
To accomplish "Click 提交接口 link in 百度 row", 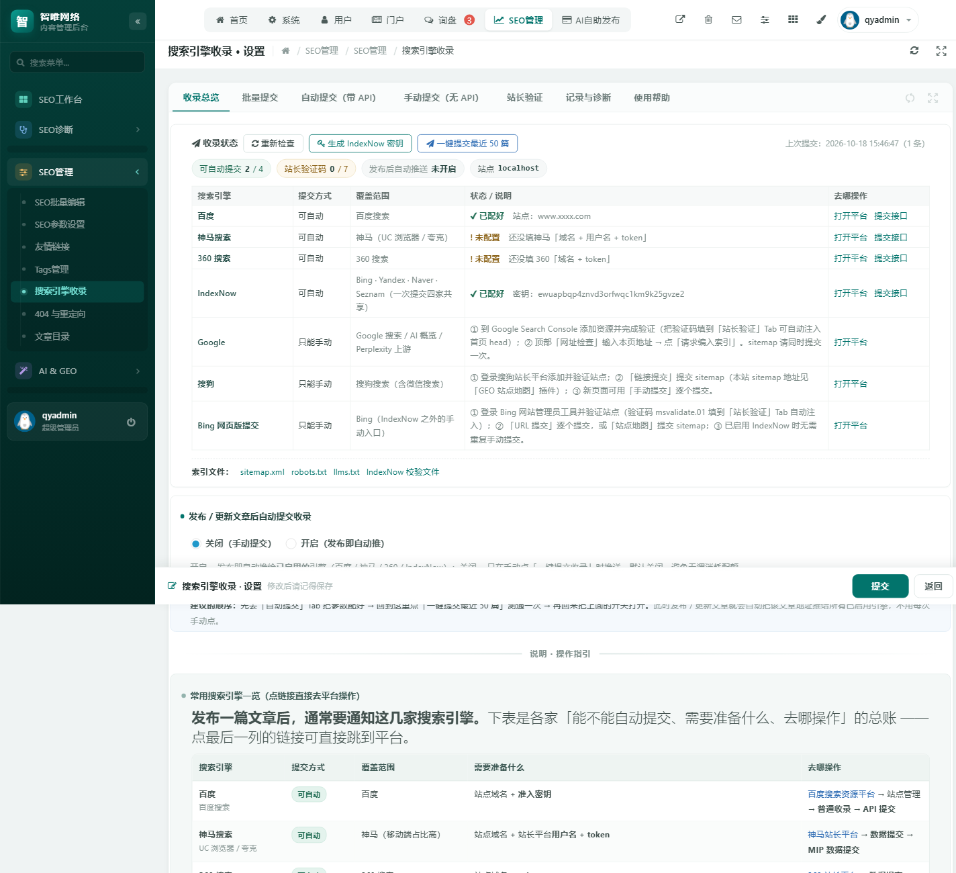I will 891,216.
